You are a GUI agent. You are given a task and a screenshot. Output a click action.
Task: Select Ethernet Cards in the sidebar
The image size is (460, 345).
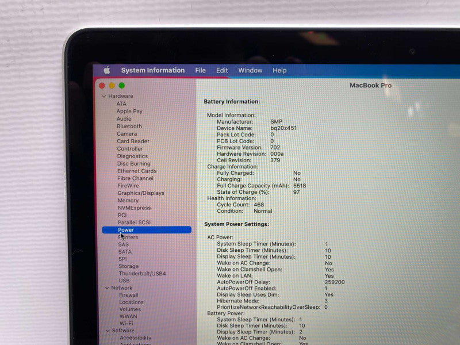pos(137,171)
